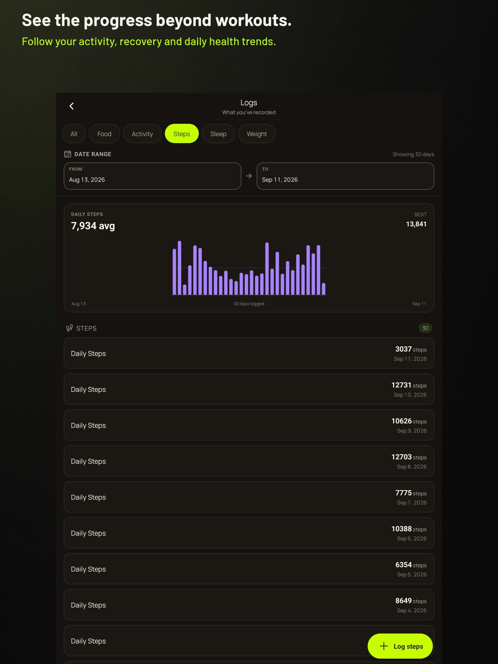Screen dimensions: 498x664
Task: Open the From date field
Action: click(x=152, y=176)
